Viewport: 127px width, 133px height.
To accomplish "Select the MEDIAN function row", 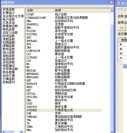I will point(64,71).
